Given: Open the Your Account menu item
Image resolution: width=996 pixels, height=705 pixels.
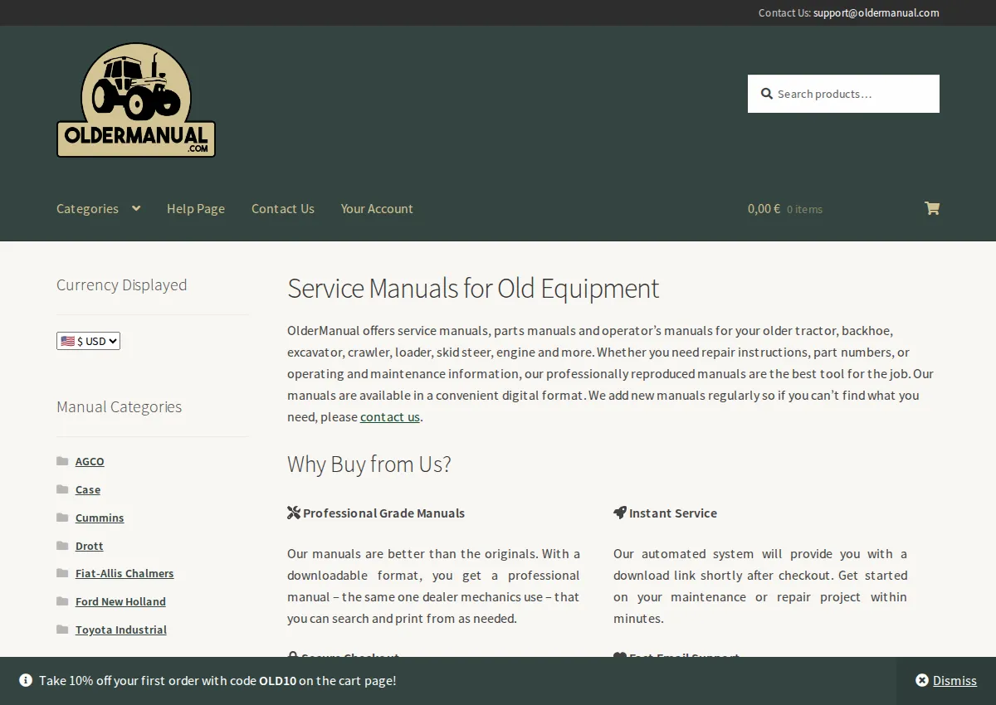Looking at the screenshot, I should point(377,208).
